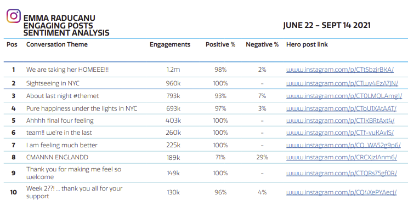Open the CTf-vuKAvlS Instagram link

[x=340, y=133]
